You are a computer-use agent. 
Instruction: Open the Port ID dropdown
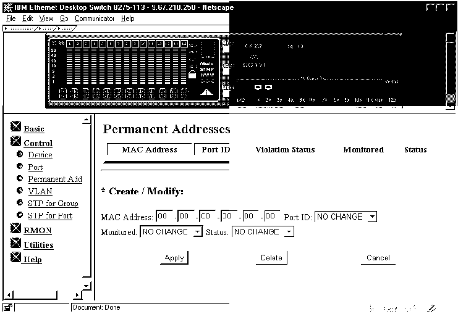pos(371,217)
